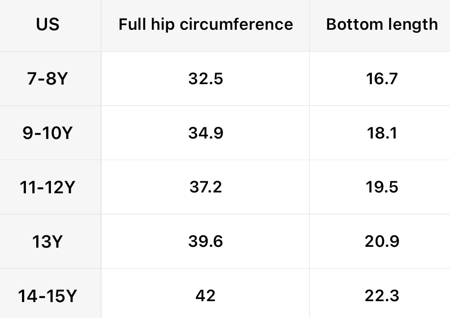Choose the 11-12Y size row label

pyautogui.click(x=47, y=187)
